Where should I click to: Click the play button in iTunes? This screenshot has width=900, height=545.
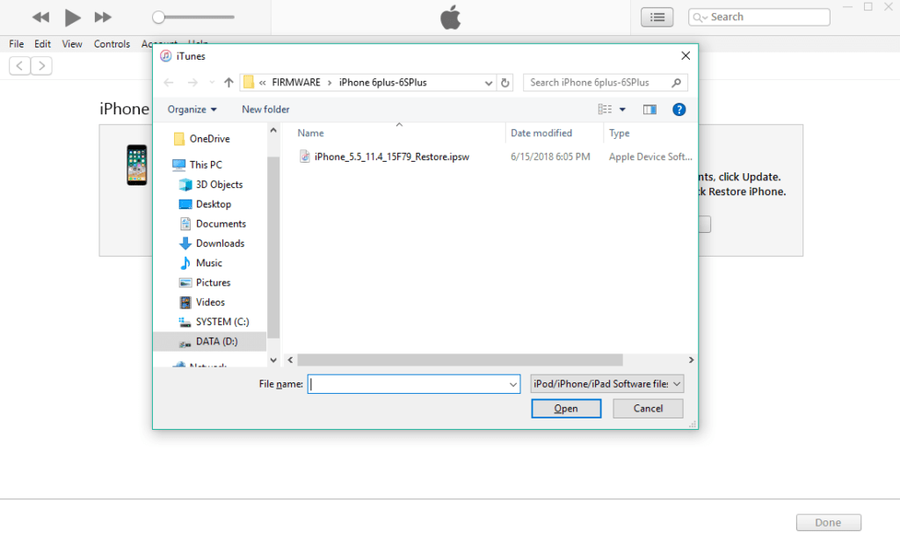72,18
